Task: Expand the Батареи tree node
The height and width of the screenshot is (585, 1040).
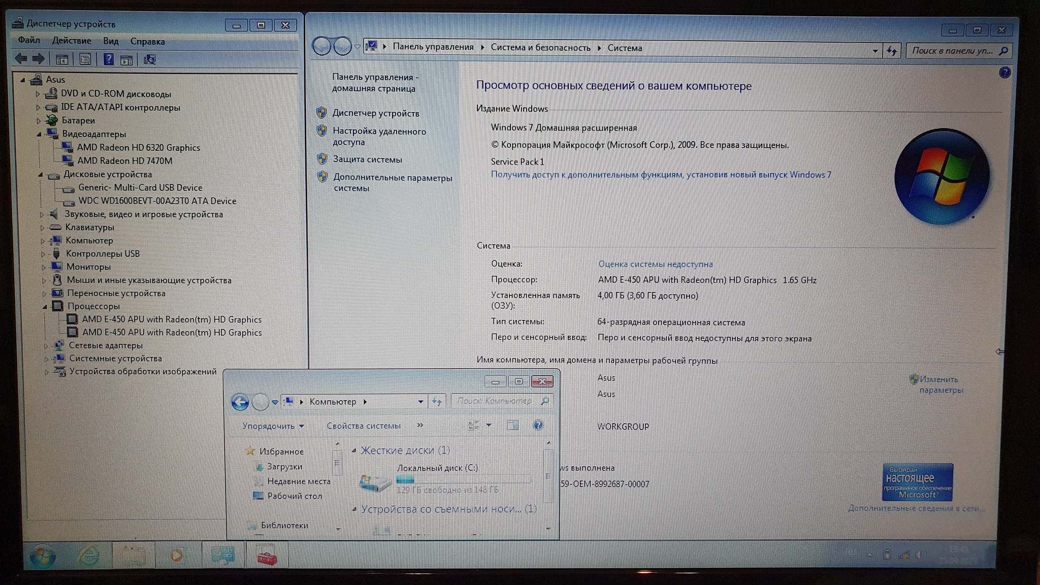Action: click(38, 121)
